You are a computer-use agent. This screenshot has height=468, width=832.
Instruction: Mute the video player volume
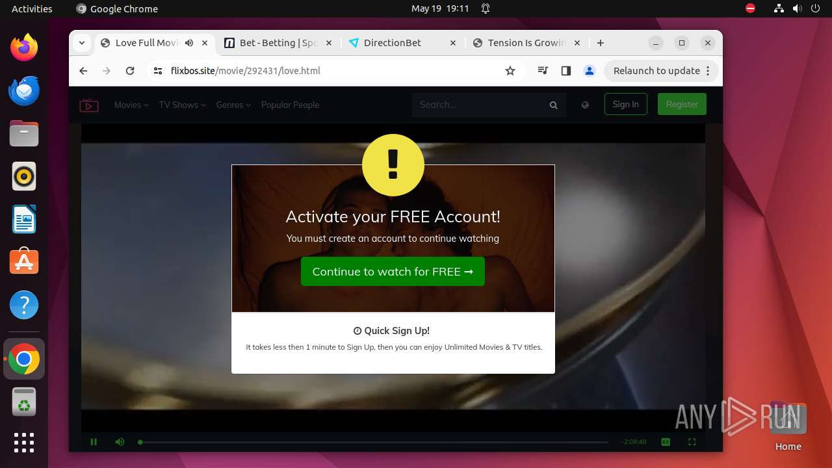tap(120, 442)
